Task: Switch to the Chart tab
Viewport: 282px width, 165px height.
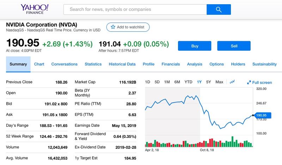Action: [x=39, y=64]
